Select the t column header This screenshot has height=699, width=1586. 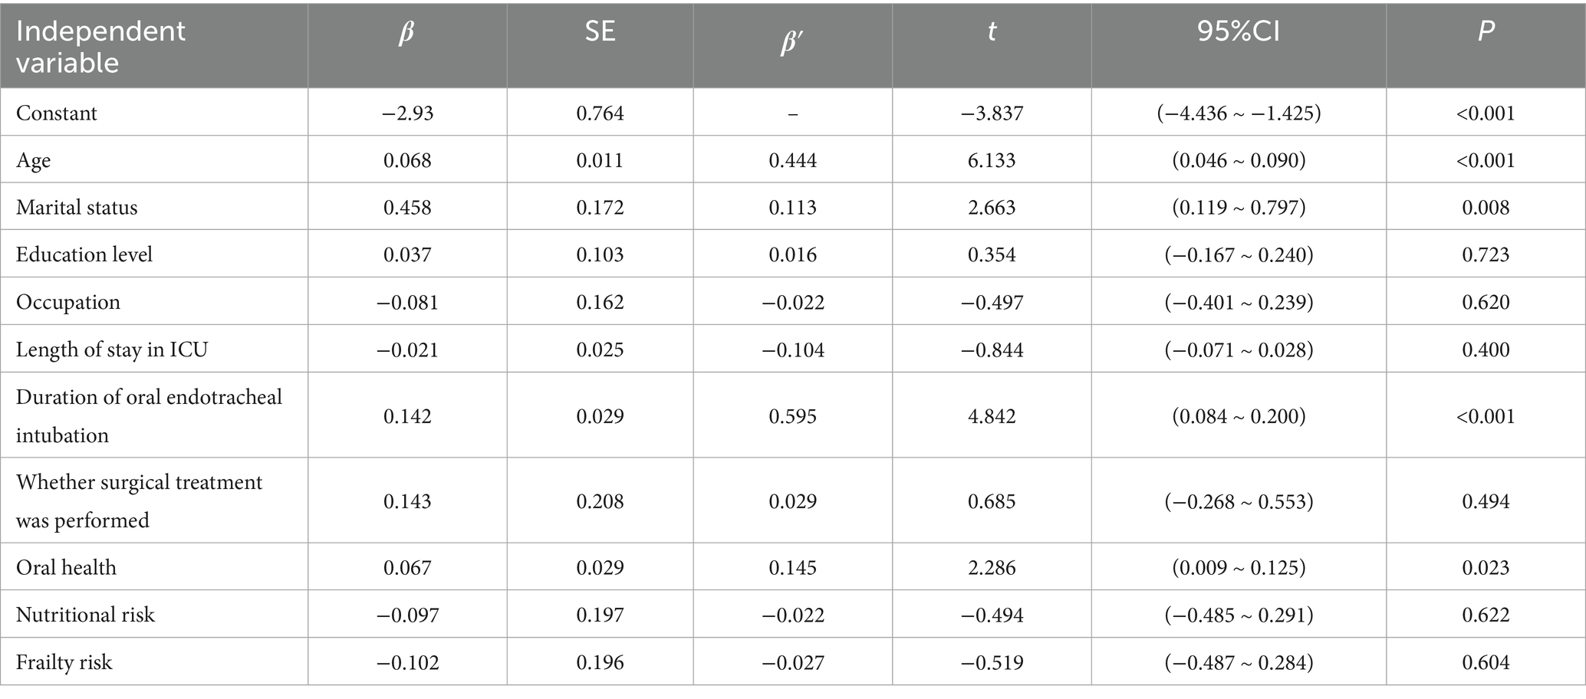(992, 31)
